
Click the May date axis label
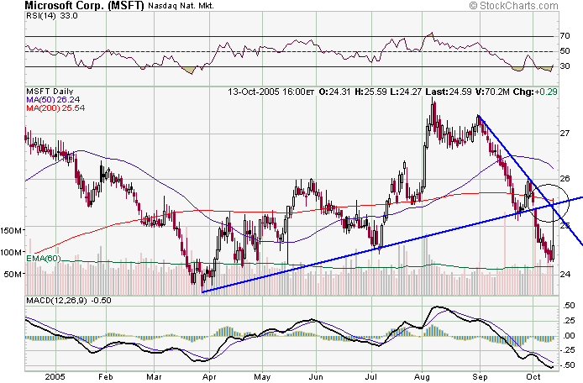click(x=262, y=376)
